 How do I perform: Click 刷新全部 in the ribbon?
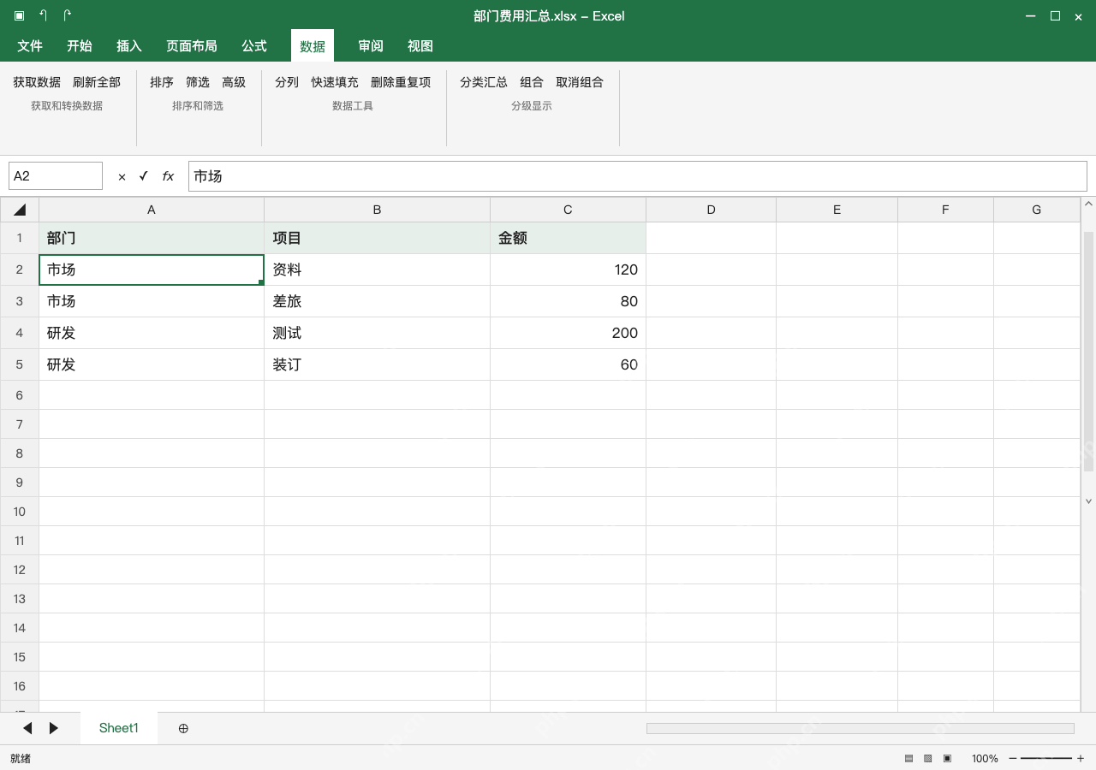click(97, 82)
